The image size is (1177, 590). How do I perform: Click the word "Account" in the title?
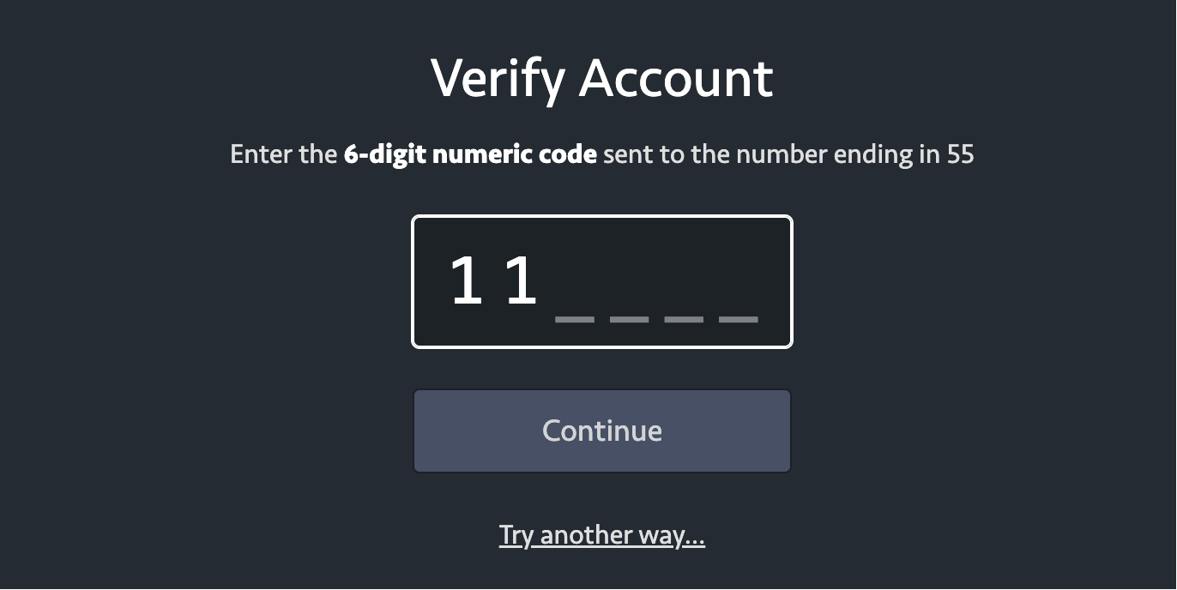pos(677,79)
